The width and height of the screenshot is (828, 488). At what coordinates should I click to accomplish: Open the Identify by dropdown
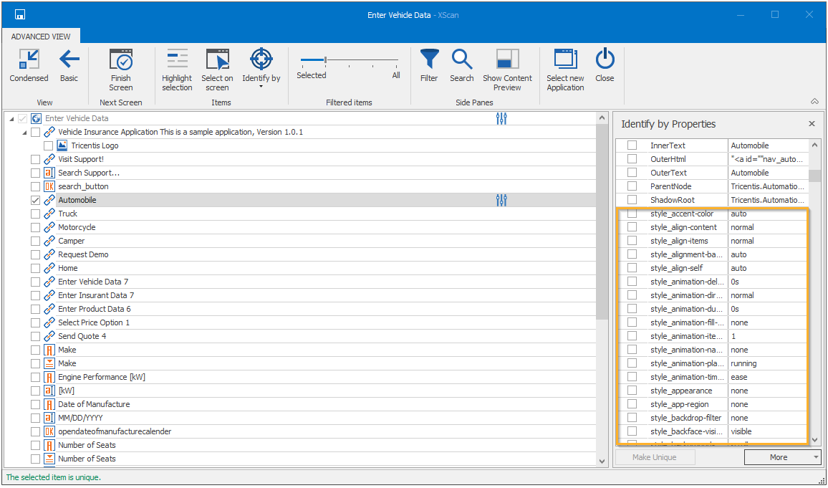[x=261, y=87]
